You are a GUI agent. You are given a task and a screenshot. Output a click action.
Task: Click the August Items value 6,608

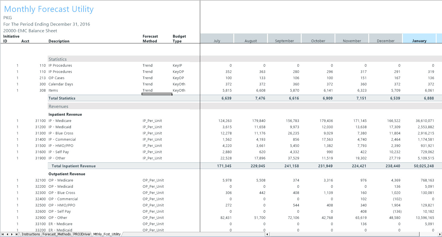pos(260,90)
